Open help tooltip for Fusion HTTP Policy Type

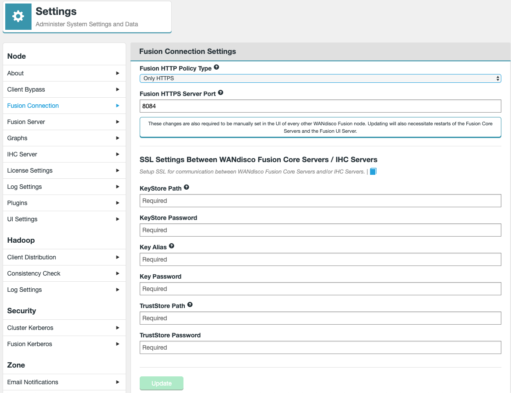216,68
